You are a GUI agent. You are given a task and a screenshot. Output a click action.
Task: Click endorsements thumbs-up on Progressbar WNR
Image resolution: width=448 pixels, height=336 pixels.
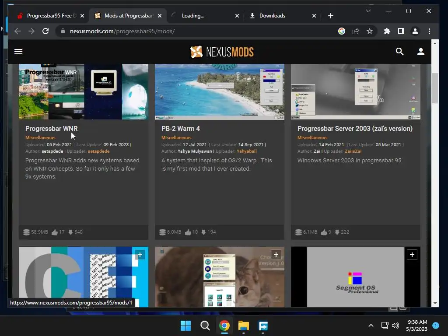click(55, 232)
